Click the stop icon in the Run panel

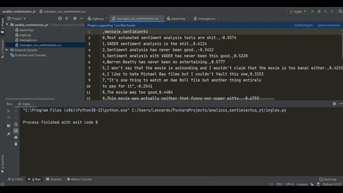point(9,118)
